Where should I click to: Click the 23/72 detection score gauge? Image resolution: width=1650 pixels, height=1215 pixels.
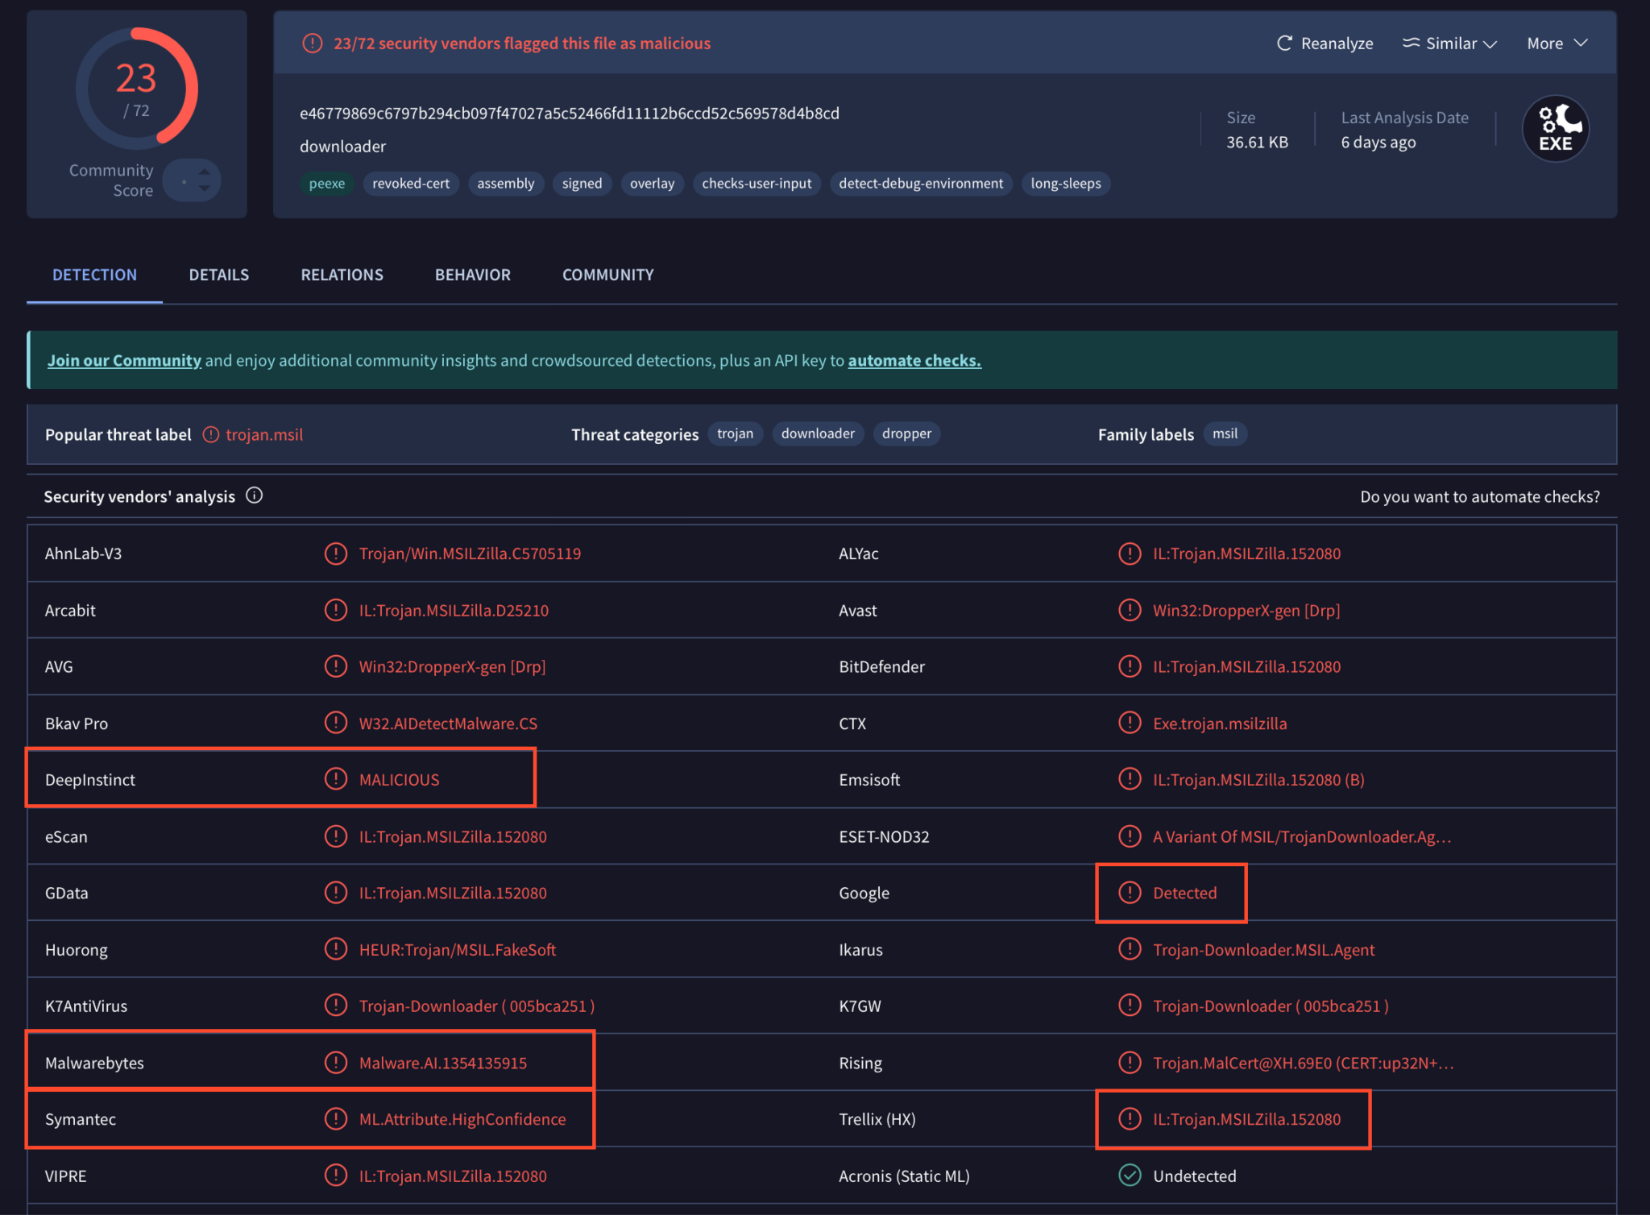point(136,89)
